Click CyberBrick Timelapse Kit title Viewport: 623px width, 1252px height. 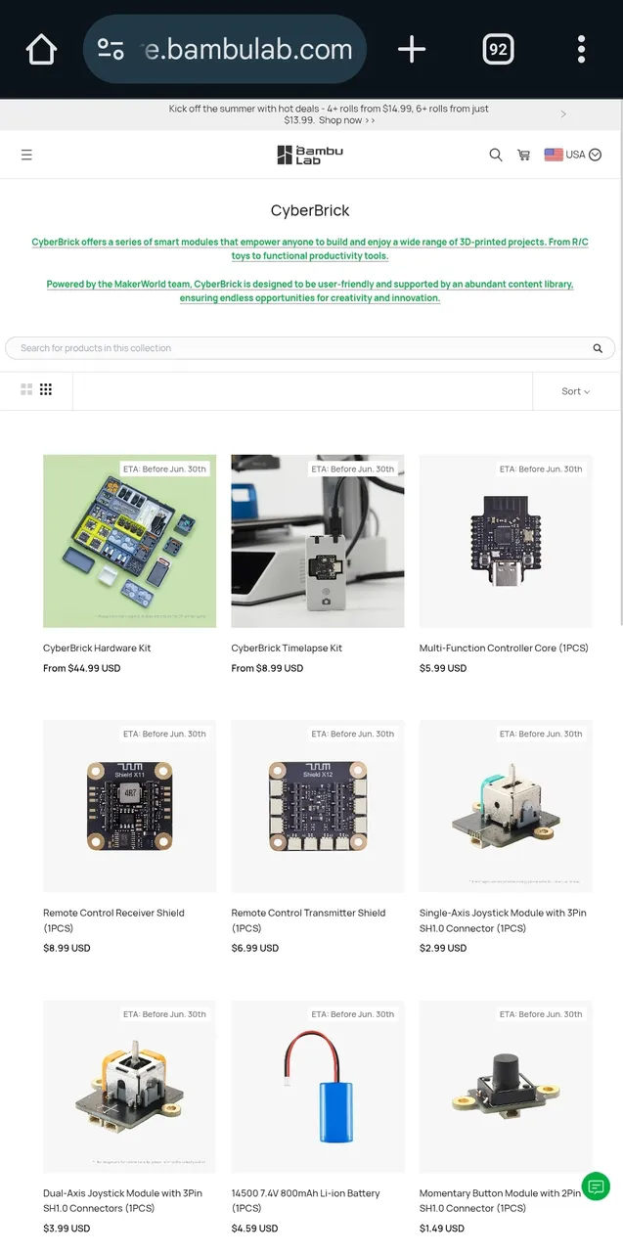coord(287,648)
